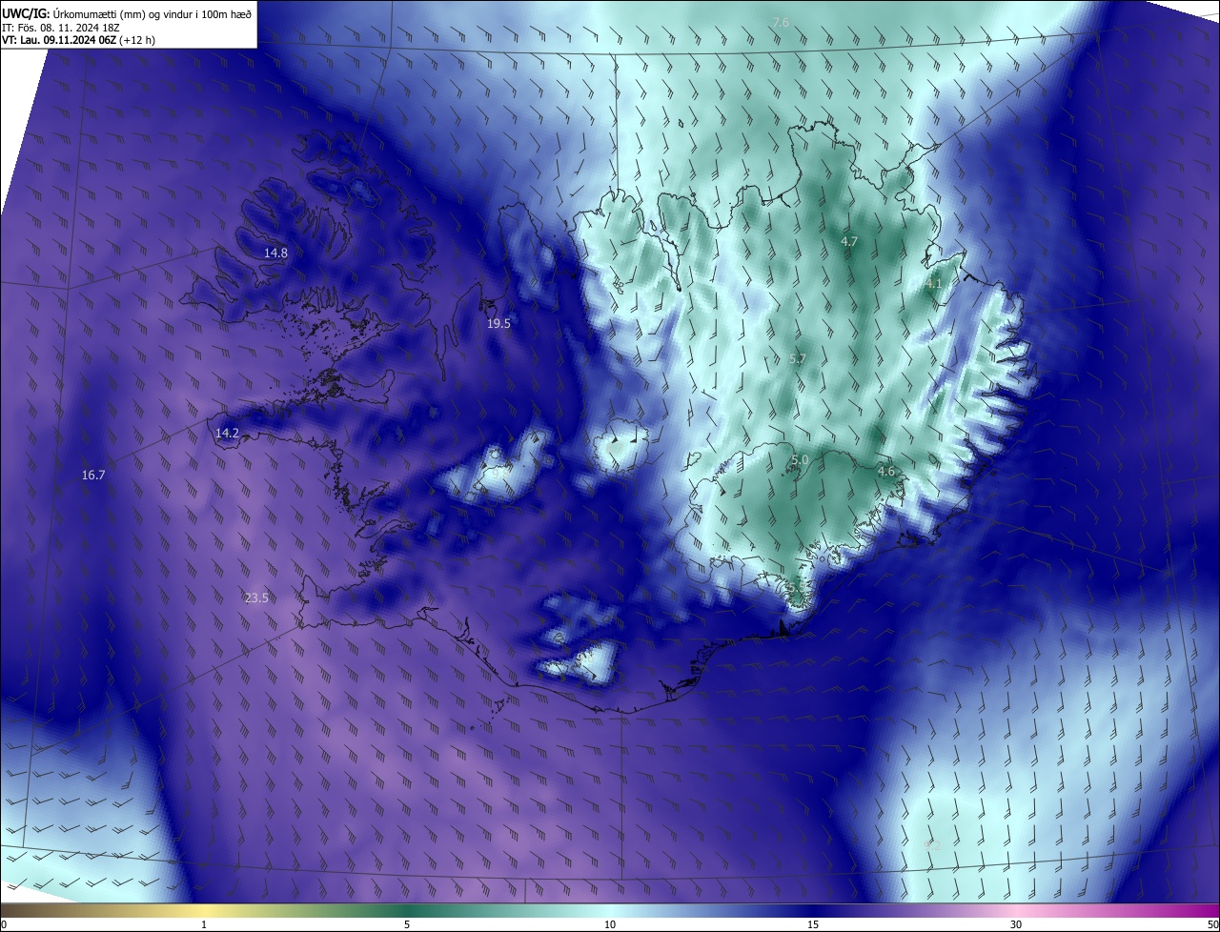Click the 14.8 value label on the map

[x=276, y=253]
